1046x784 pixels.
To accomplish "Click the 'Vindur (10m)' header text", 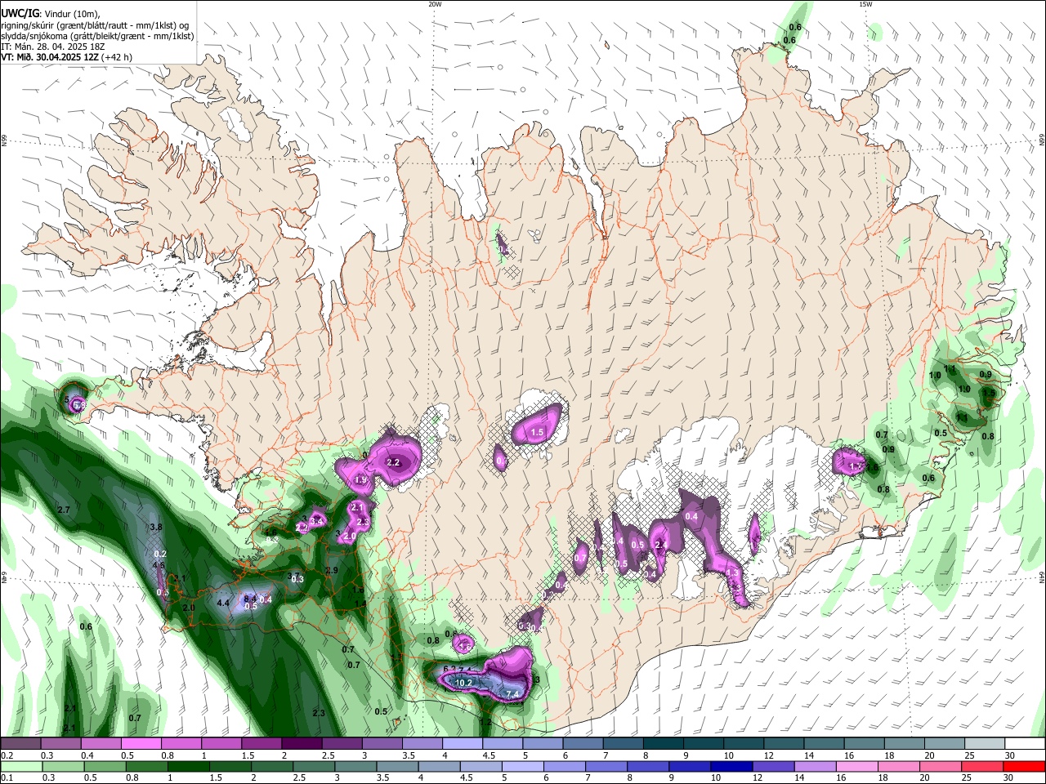I will click(x=71, y=13).
